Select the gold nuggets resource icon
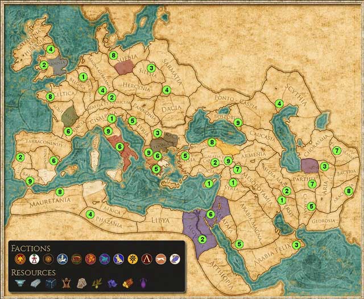 coord(127,284)
